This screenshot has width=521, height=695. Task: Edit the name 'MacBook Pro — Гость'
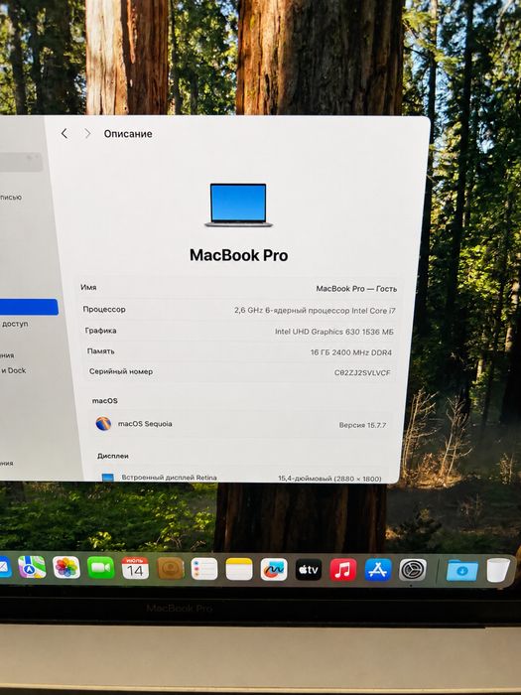[x=356, y=289]
